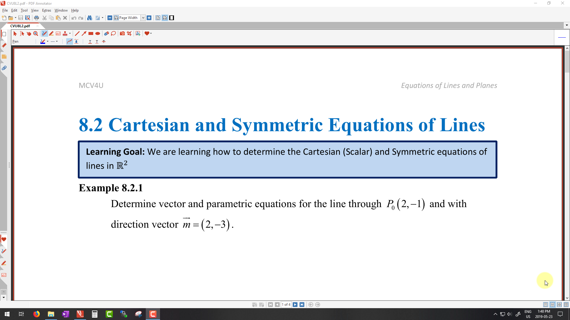This screenshot has height=320, width=570.
Task: Select the Eraser tool
Action: (x=106, y=33)
